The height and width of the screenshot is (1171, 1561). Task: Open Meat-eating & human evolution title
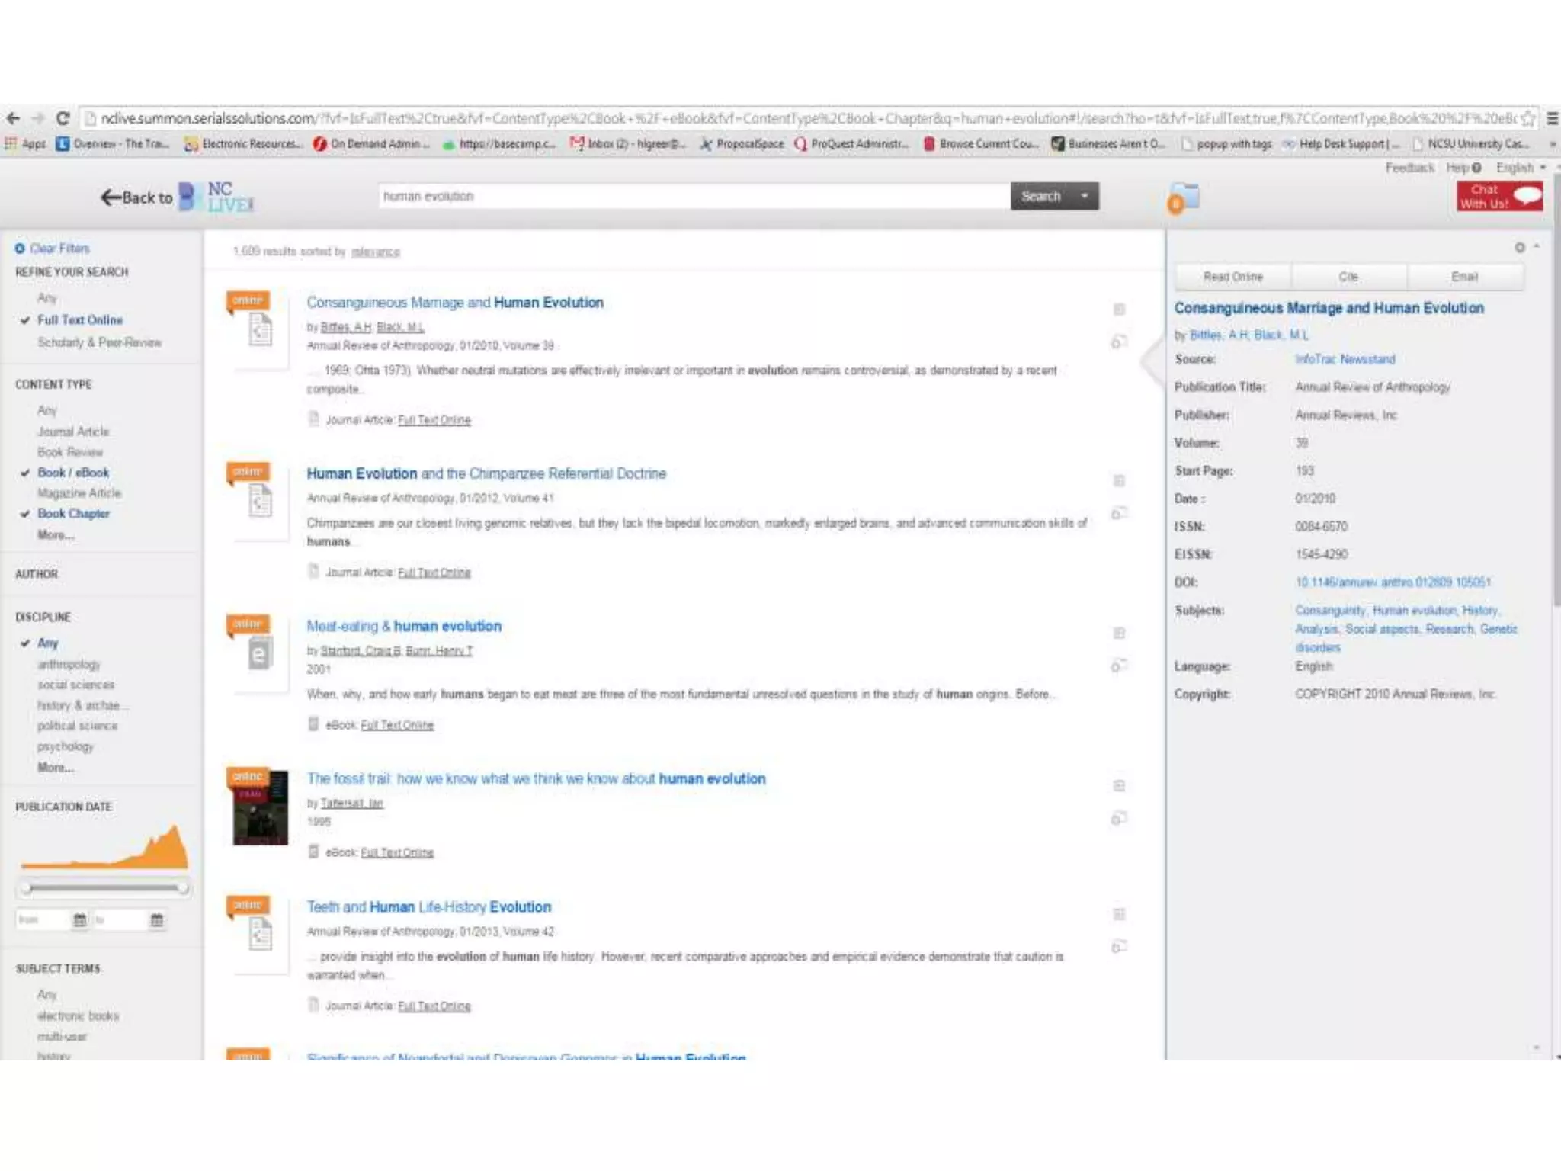tap(404, 627)
